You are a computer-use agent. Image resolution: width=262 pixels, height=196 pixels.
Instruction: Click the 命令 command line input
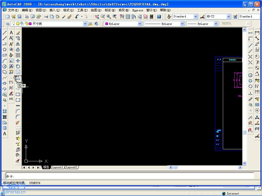coord(130,176)
